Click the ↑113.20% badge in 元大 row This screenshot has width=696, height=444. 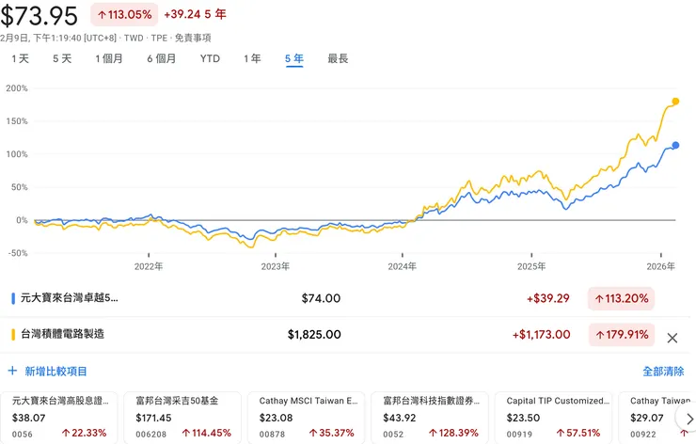pyautogui.click(x=621, y=298)
